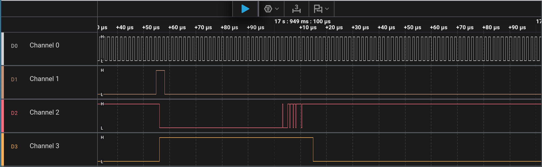Select the Channel 1 name label
Screen dimensions: 542x167
[44, 79]
